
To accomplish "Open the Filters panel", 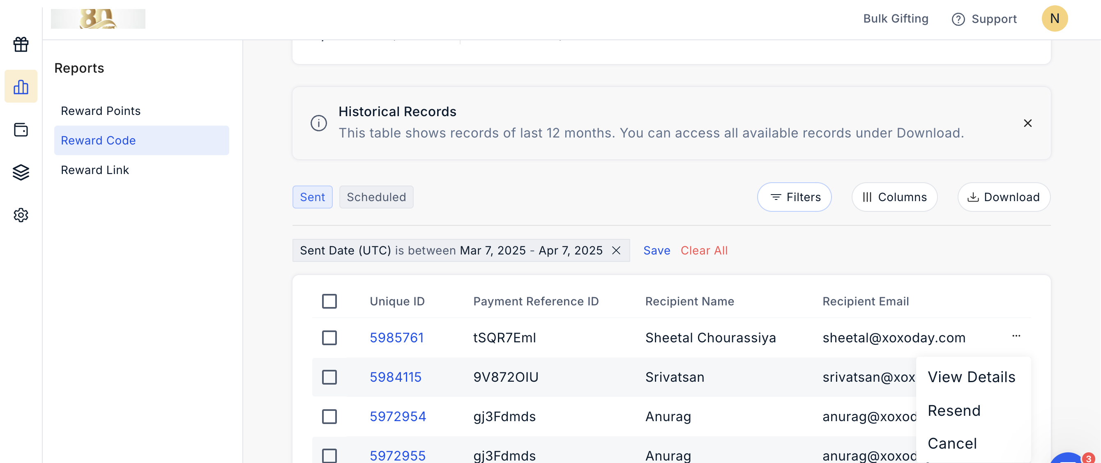I will pyautogui.click(x=794, y=197).
